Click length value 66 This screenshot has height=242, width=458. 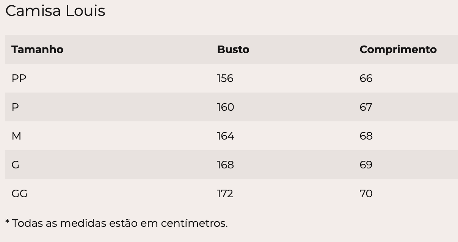[x=366, y=78]
